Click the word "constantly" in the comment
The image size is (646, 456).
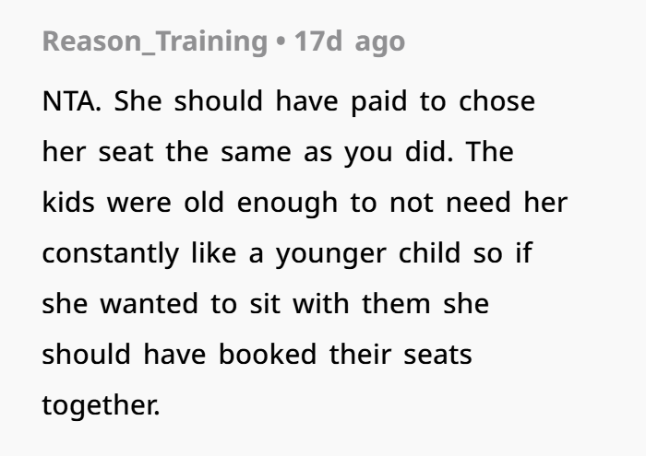click(111, 254)
